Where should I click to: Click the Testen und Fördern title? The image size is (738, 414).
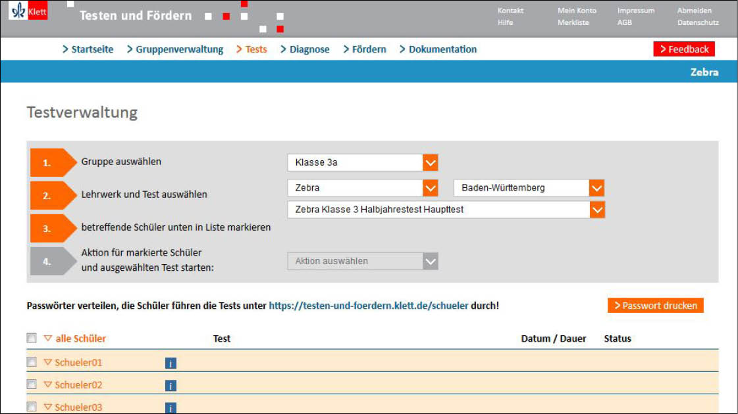[x=136, y=16]
